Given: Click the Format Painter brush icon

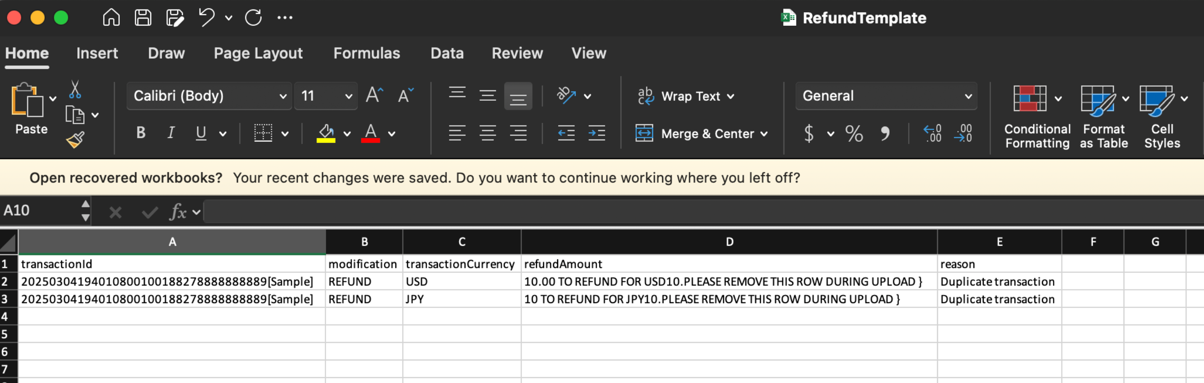Looking at the screenshot, I should 75,140.
